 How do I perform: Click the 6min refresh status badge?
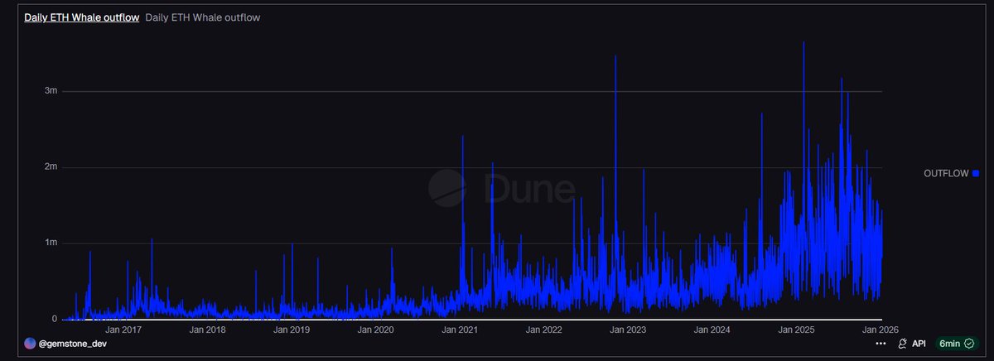pyautogui.click(x=956, y=343)
